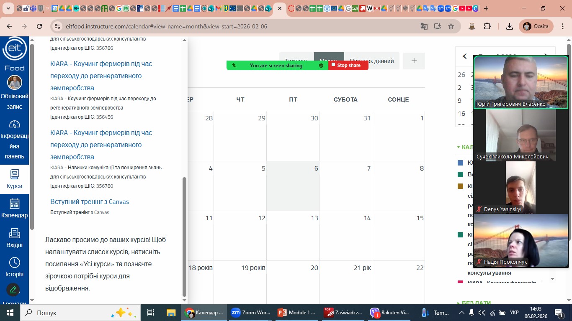Switch to Zoom Workplace taskbar app

(x=250, y=313)
